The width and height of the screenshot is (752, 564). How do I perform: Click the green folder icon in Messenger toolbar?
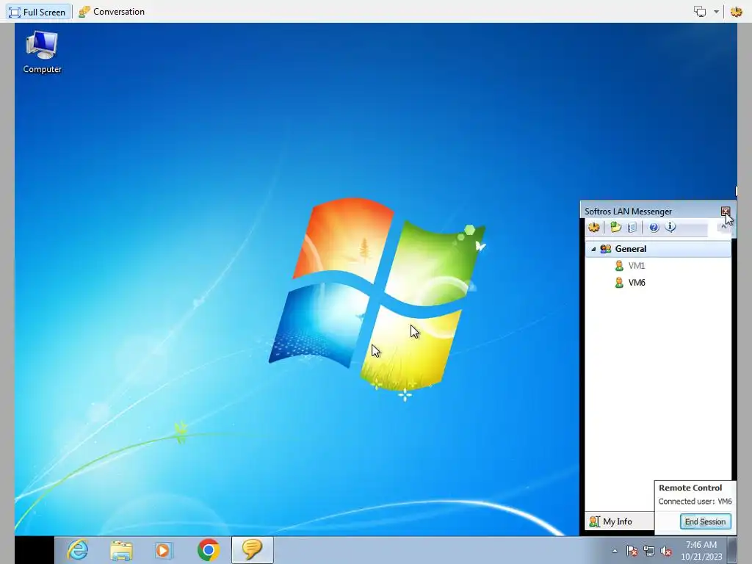(616, 228)
